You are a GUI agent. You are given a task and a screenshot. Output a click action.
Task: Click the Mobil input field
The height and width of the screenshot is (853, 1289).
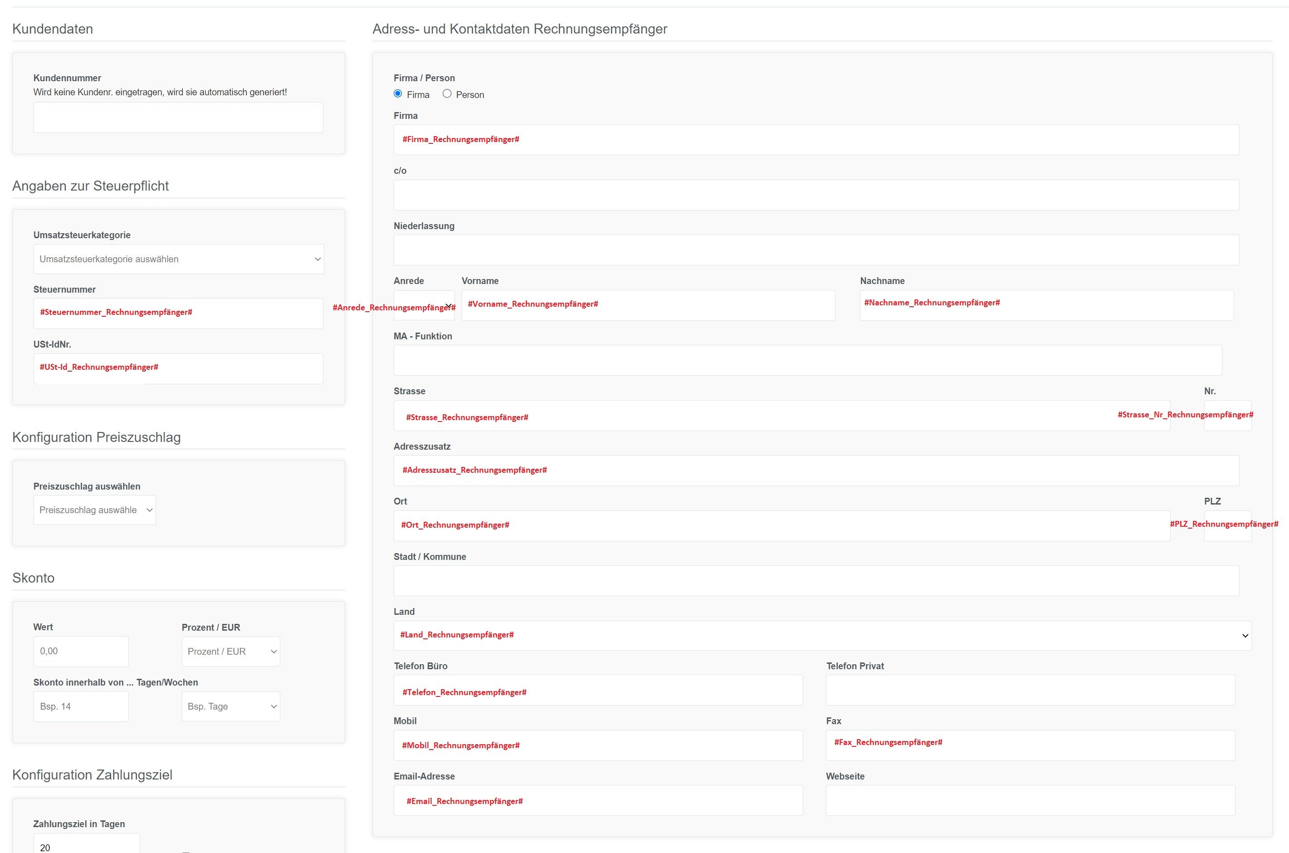(x=598, y=745)
